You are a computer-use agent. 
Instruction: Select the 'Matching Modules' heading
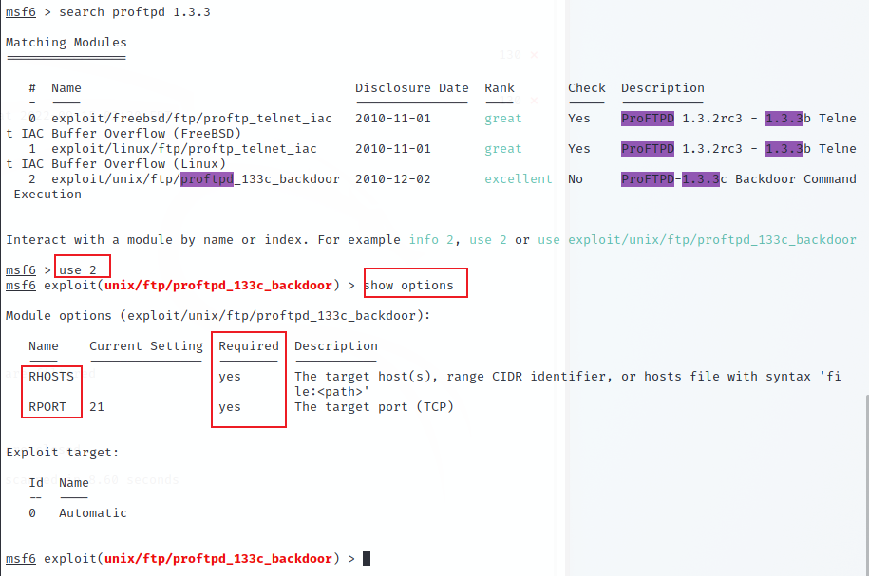(66, 43)
